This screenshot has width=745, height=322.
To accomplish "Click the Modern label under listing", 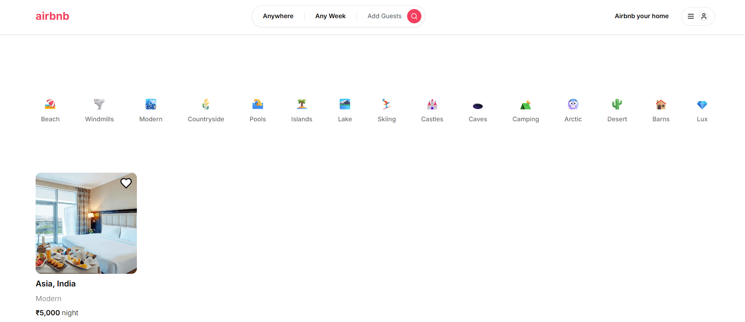I will (49, 299).
